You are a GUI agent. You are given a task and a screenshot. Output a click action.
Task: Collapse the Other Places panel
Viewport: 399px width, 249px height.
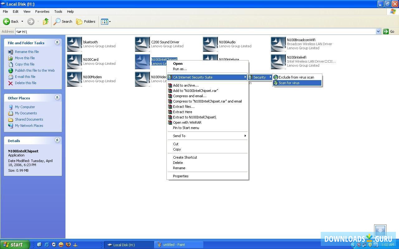(x=57, y=98)
